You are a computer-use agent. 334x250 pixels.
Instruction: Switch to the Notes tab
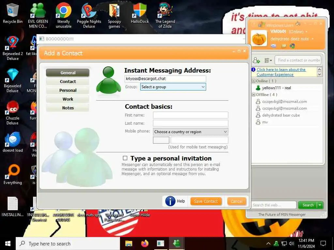(x=68, y=108)
